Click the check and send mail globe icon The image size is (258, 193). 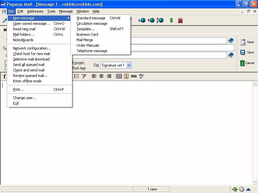click(160, 20)
